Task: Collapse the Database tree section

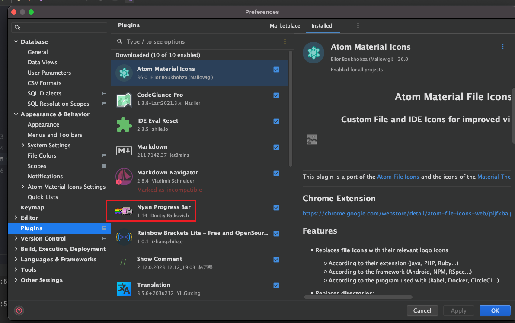Action: (x=16, y=41)
